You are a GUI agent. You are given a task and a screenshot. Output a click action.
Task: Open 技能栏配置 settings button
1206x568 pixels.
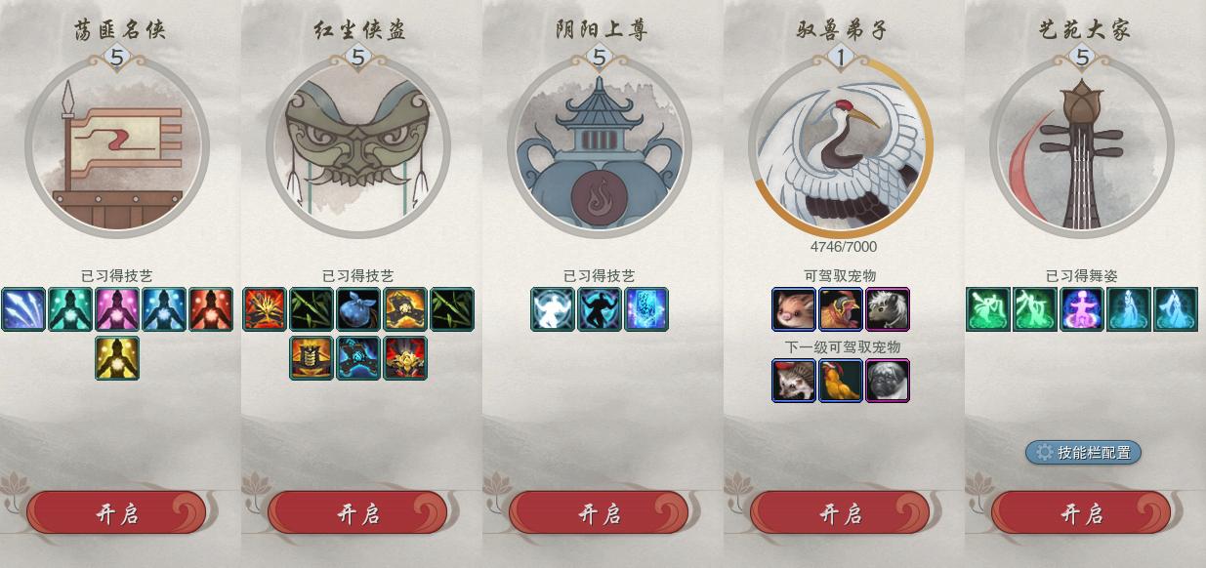click(1083, 452)
